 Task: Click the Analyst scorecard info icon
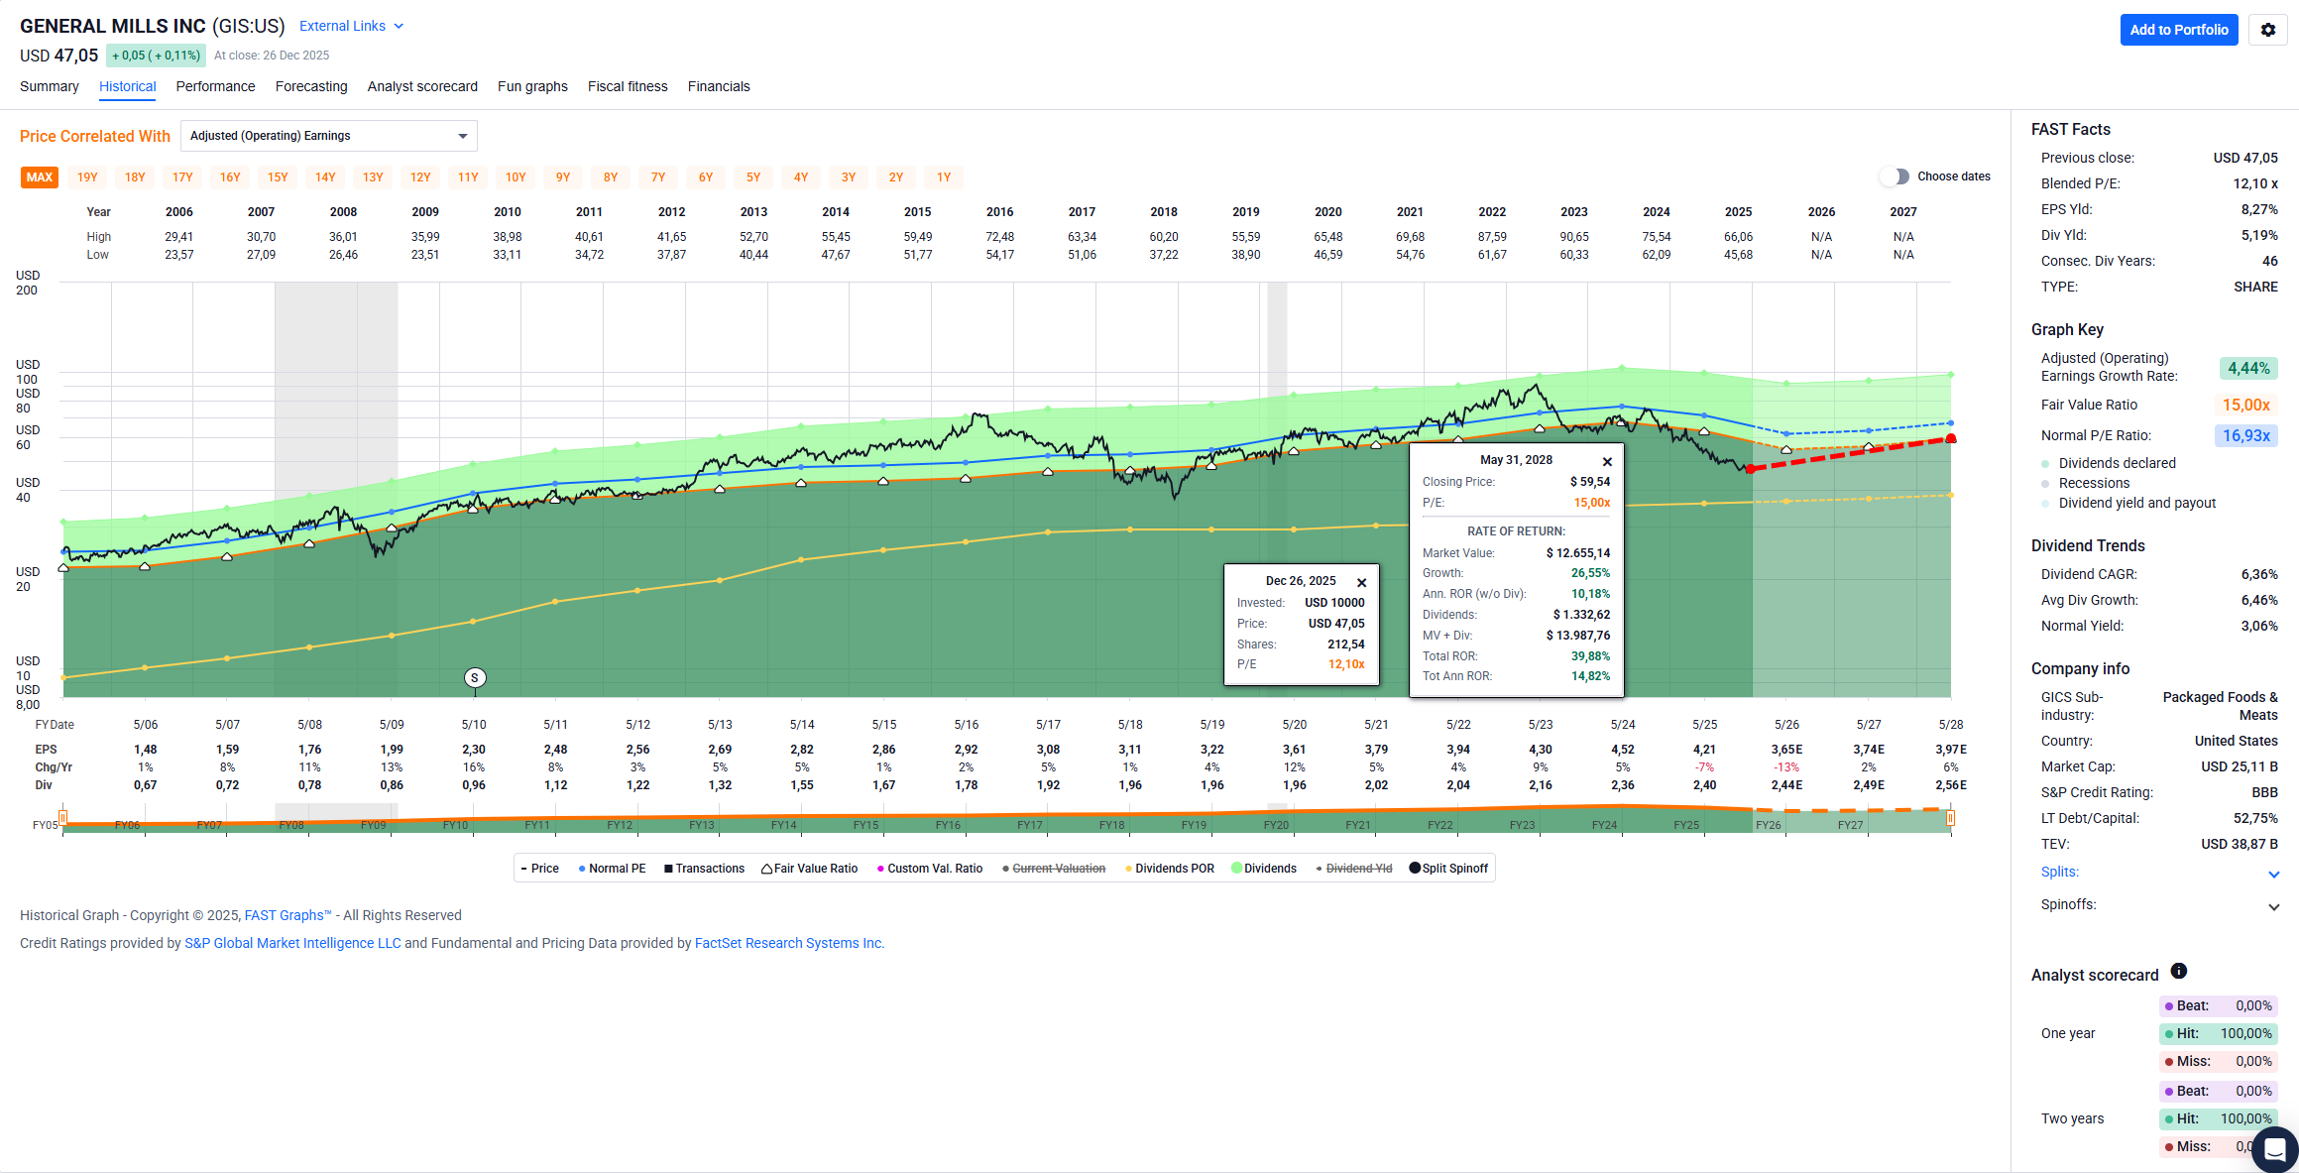2178,972
